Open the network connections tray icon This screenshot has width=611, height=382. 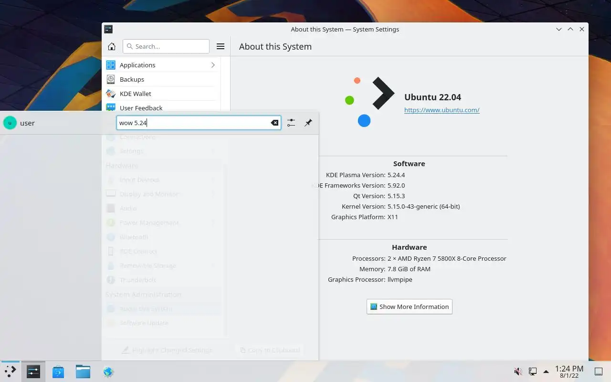click(x=532, y=371)
